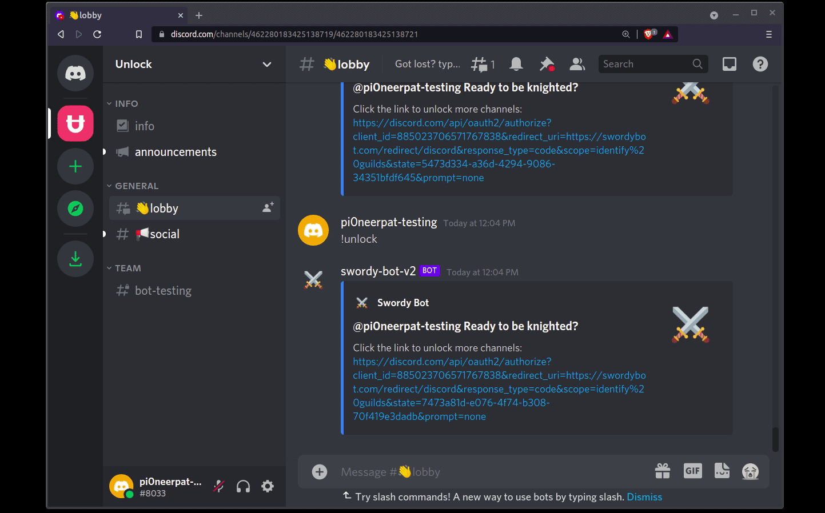825x513 pixels.
Task: Open the bot-testing channel
Action: 194,290
